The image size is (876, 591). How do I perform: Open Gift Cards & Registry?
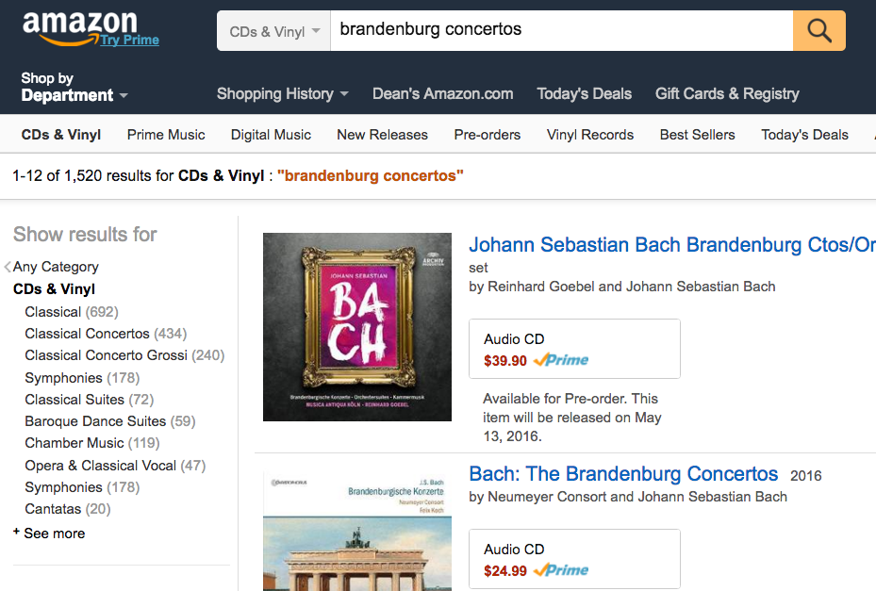pos(727,93)
